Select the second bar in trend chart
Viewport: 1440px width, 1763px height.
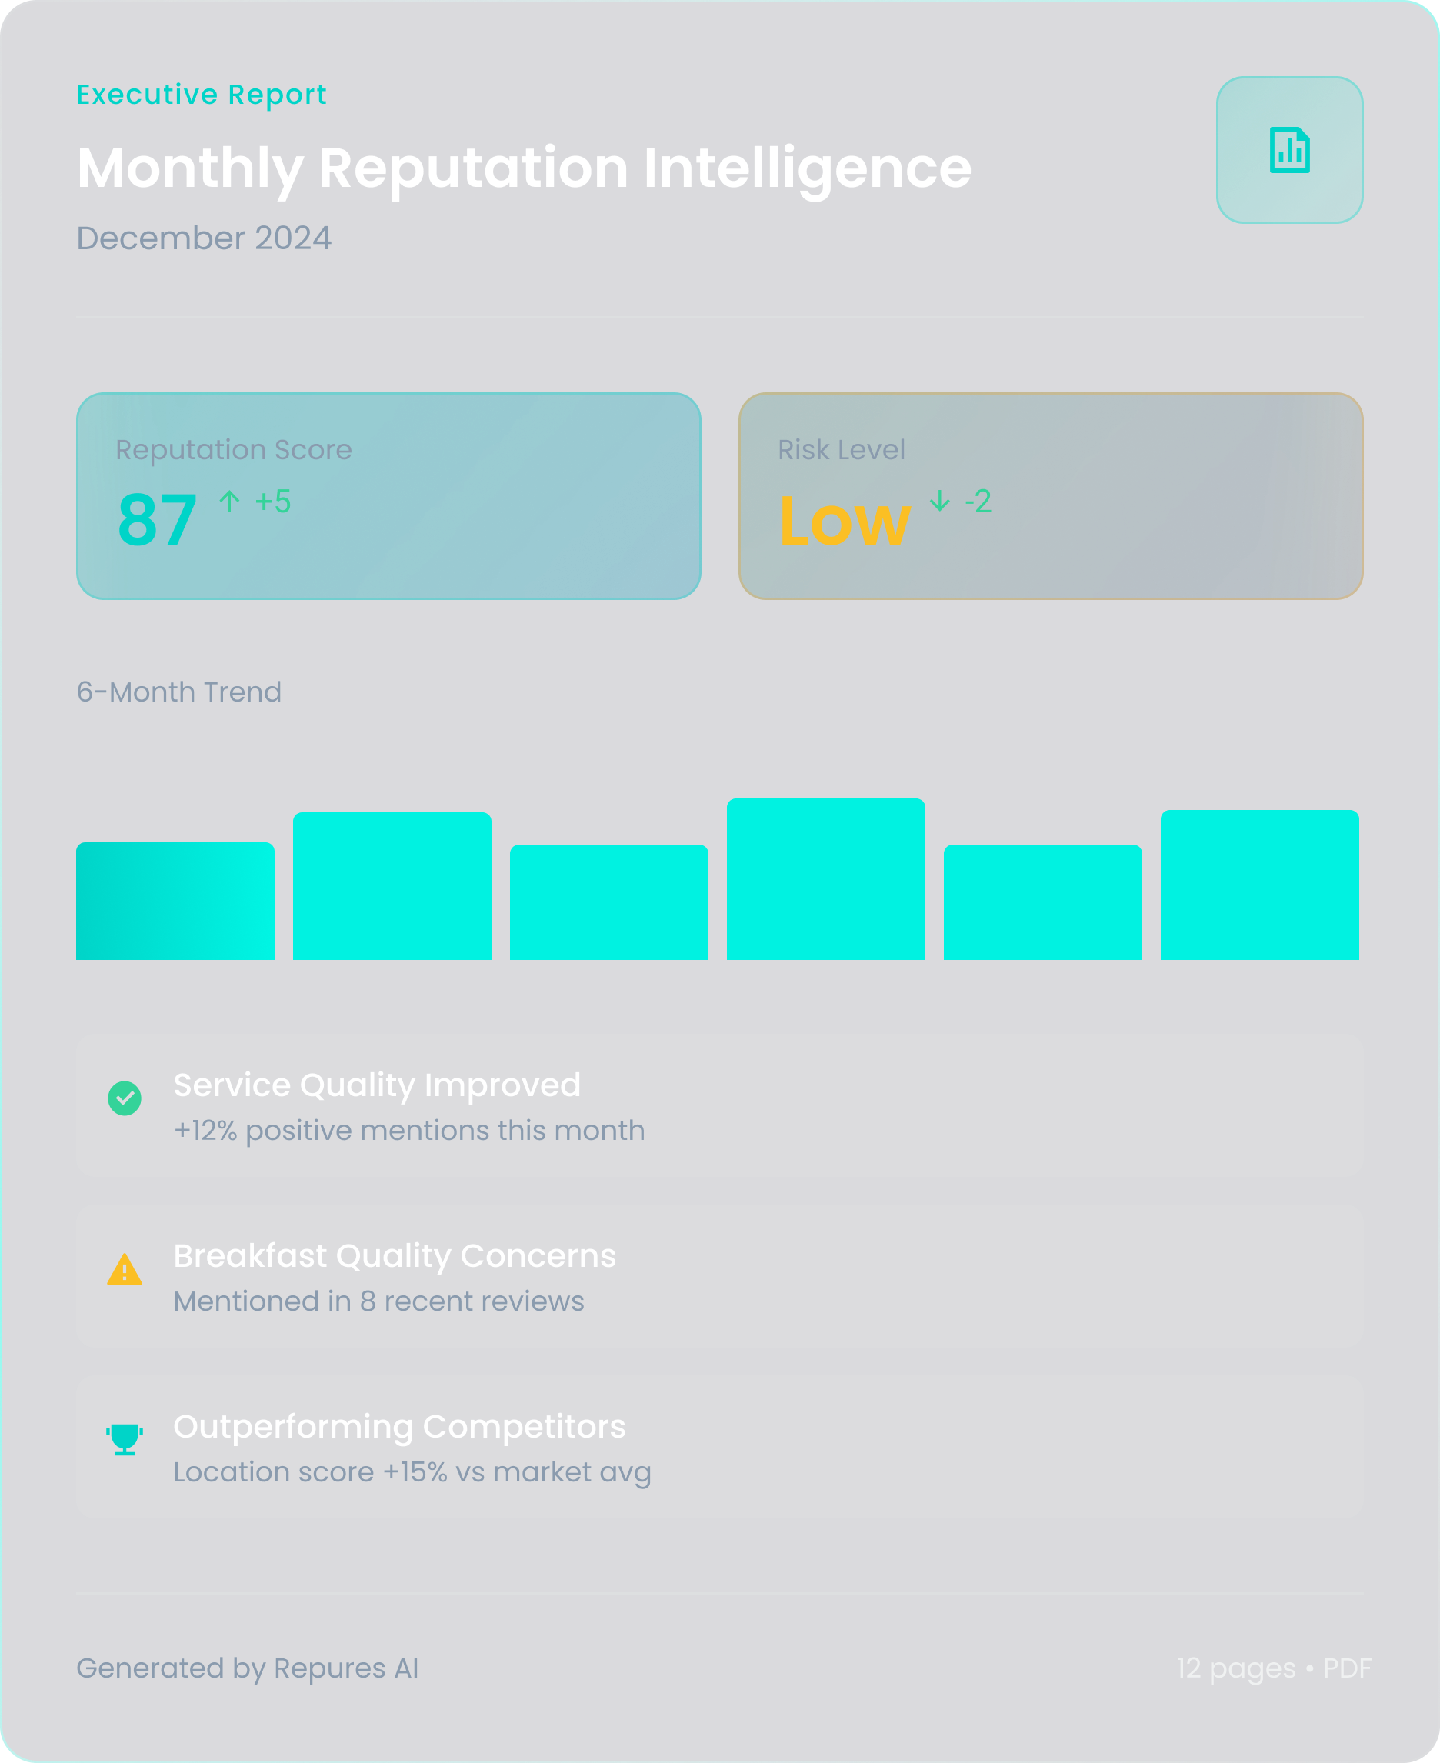coord(392,885)
